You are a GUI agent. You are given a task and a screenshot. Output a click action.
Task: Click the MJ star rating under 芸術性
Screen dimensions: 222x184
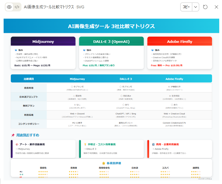(43, 172)
